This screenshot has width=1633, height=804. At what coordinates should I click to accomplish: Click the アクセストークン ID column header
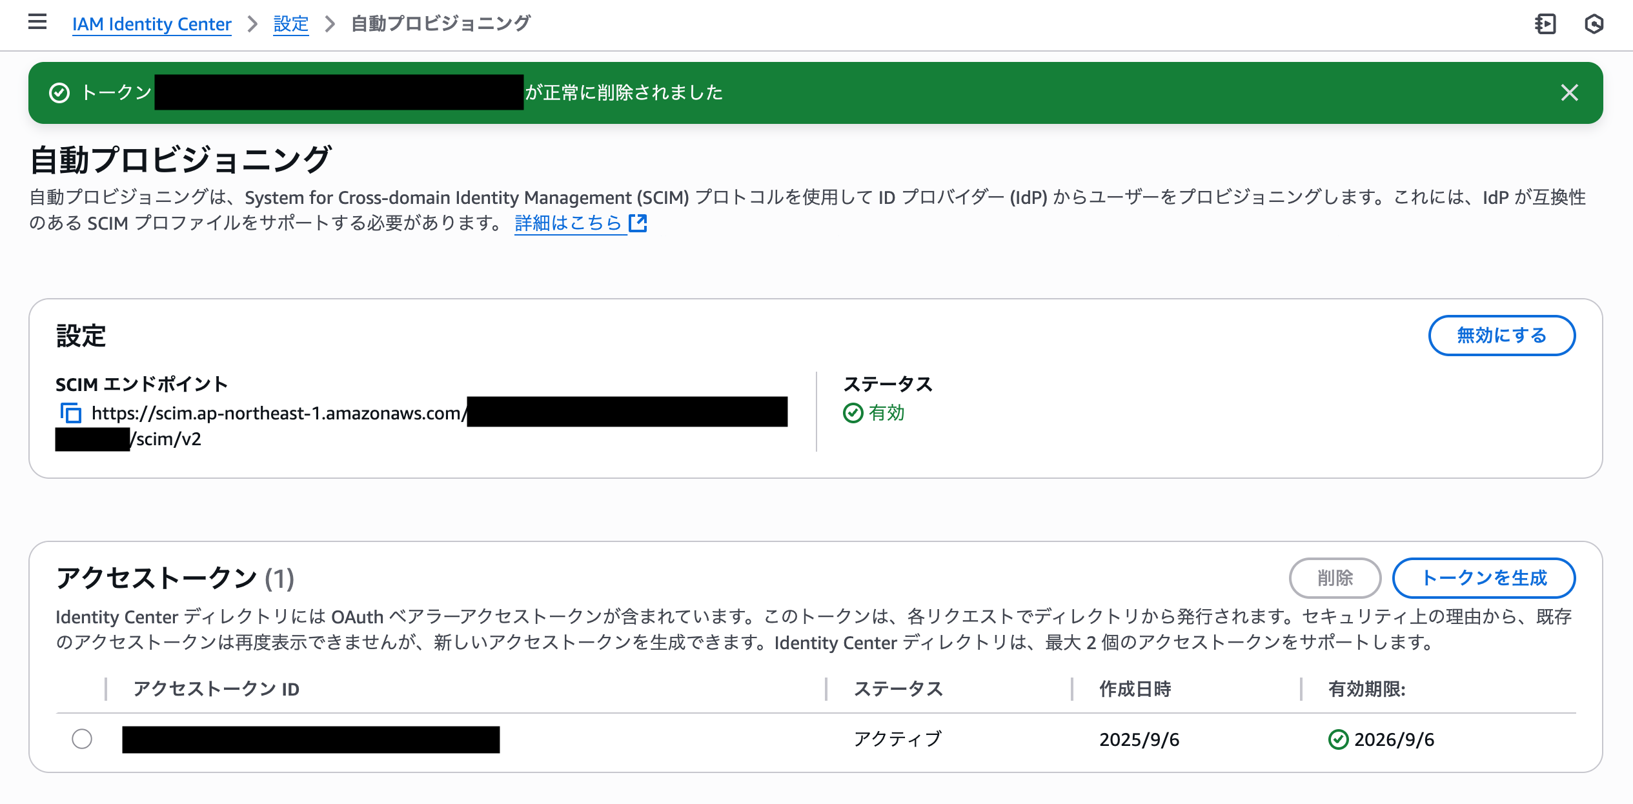(x=216, y=688)
